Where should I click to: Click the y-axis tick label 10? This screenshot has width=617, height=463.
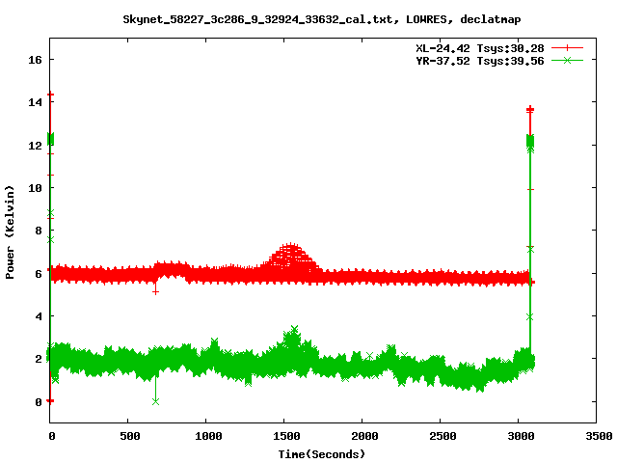pyautogui.click(x=35, y=188)
